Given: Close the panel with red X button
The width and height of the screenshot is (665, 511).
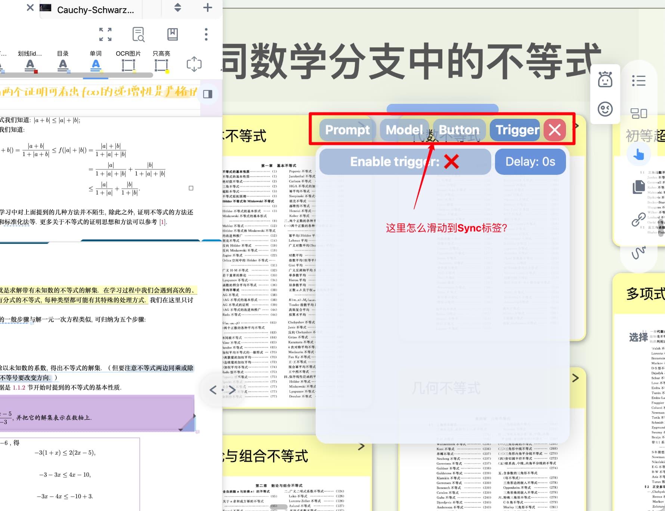Looking at the screenshot, I should (554, 130).
